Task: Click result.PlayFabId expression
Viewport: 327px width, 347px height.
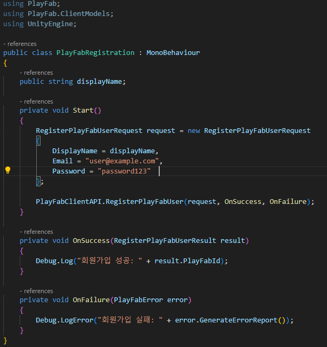Action: point(187,261)
